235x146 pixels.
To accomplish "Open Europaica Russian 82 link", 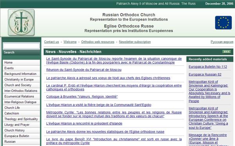I will [205, 75].
